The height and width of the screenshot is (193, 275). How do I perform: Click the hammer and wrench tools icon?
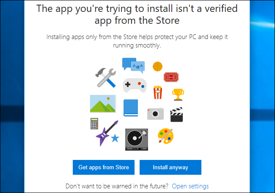pos(106,77)
